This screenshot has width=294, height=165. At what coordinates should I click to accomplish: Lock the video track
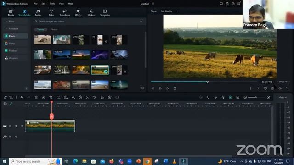[10, 126]
